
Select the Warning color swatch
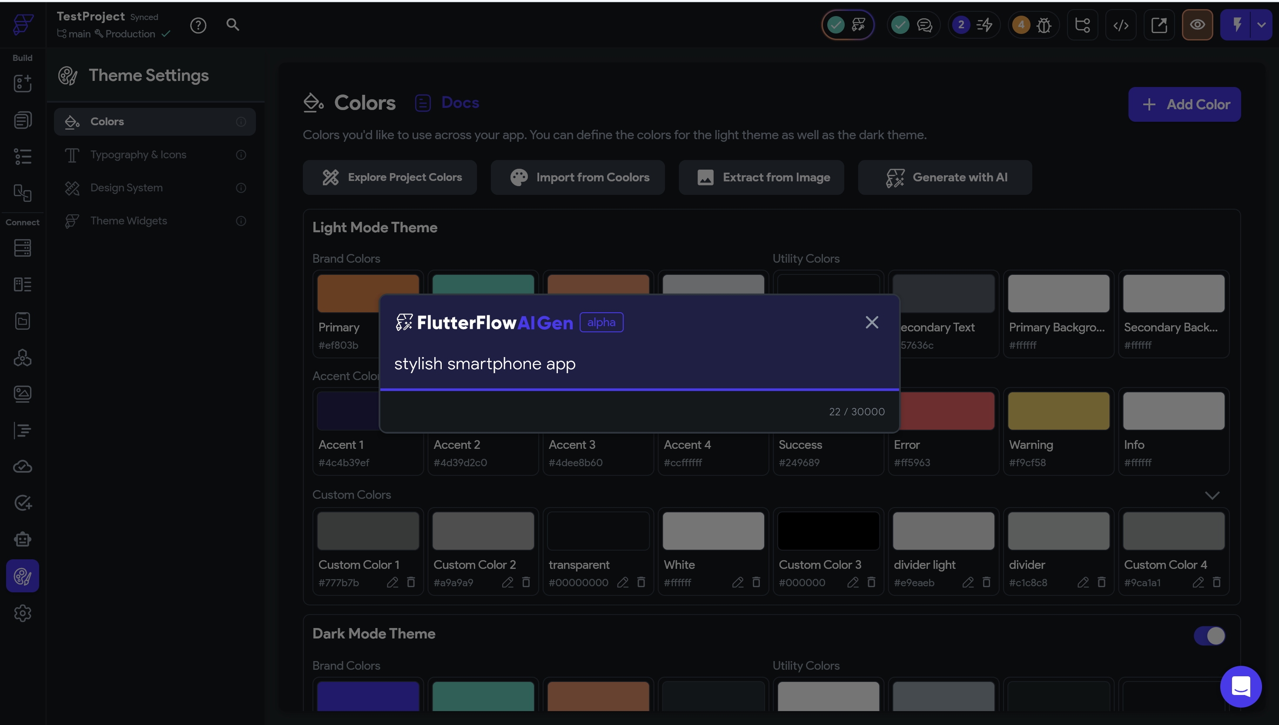click(1058, 411)
